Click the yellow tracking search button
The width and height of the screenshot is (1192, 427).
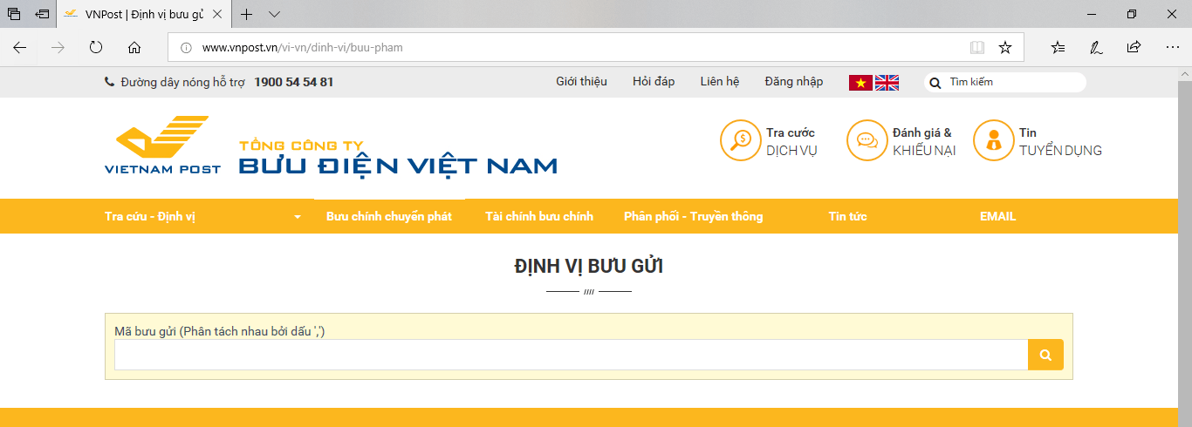click(1045, 355)
